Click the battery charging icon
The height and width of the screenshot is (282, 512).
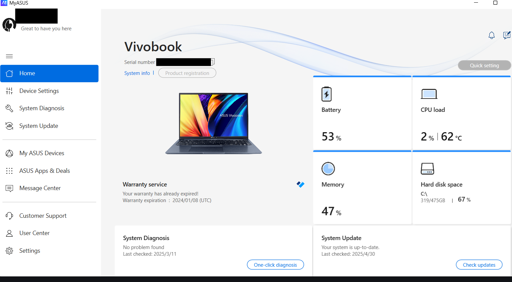pos(326,94)
